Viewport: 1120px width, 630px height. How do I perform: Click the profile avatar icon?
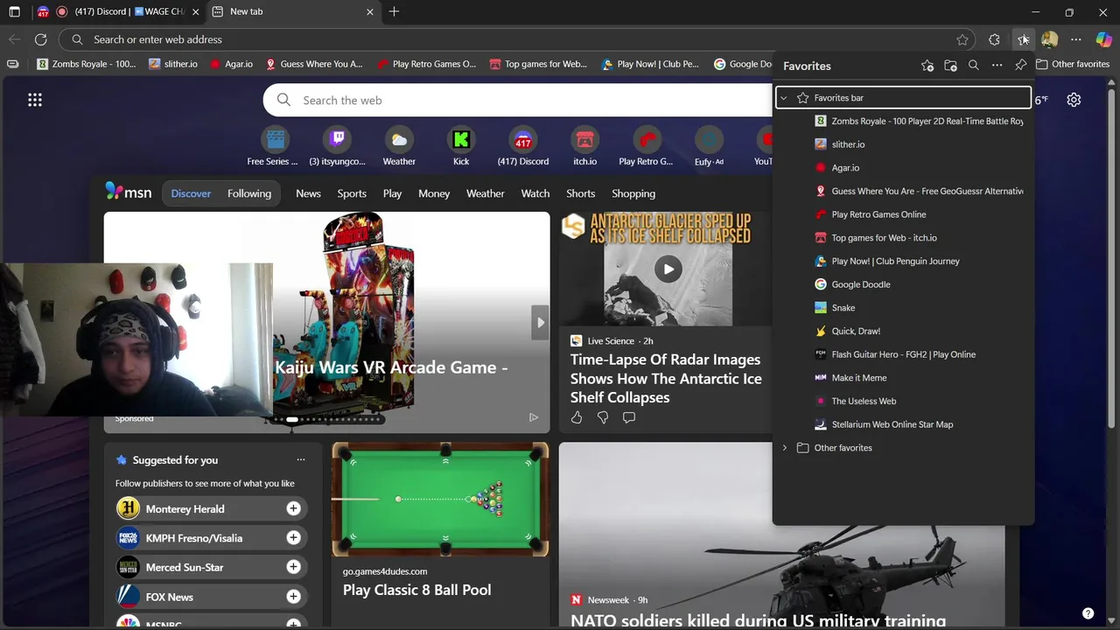(x=1049, y=39)
